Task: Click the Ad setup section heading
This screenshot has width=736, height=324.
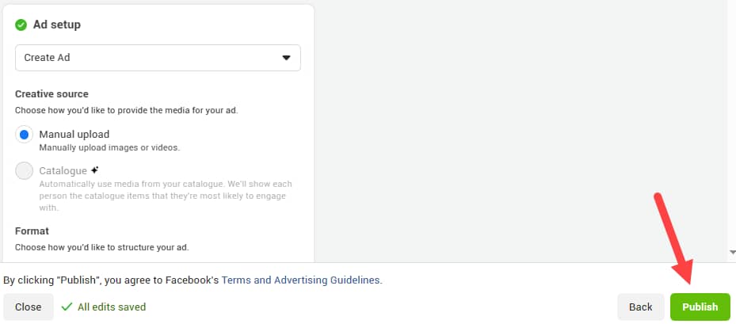Action: (x=57, y=25)
